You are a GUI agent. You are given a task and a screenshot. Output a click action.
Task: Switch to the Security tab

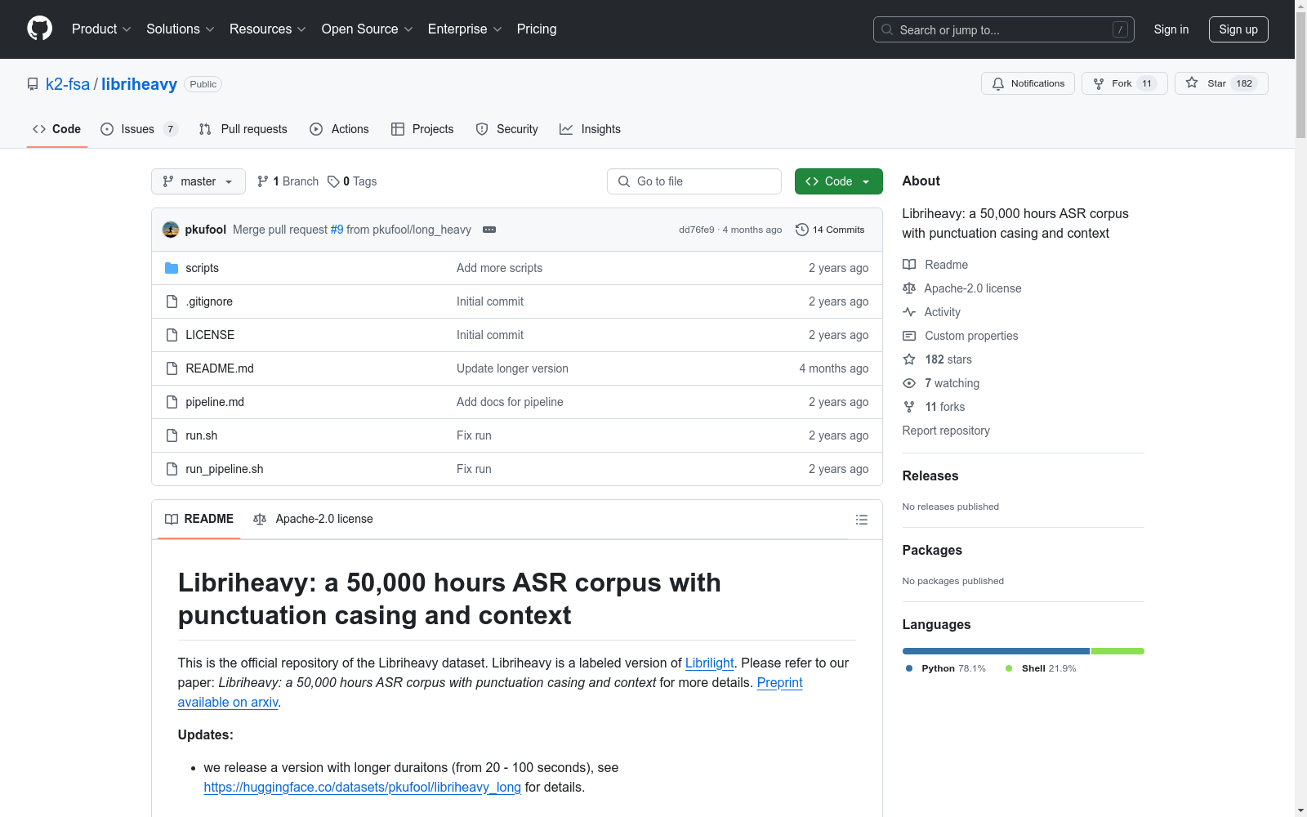pyautogui.click(x=507, y=129)
